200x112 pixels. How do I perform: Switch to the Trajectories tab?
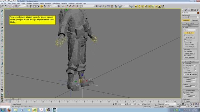pos(195,20)
